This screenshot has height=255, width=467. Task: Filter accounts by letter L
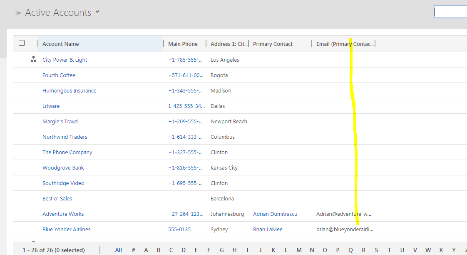(286, 250)
